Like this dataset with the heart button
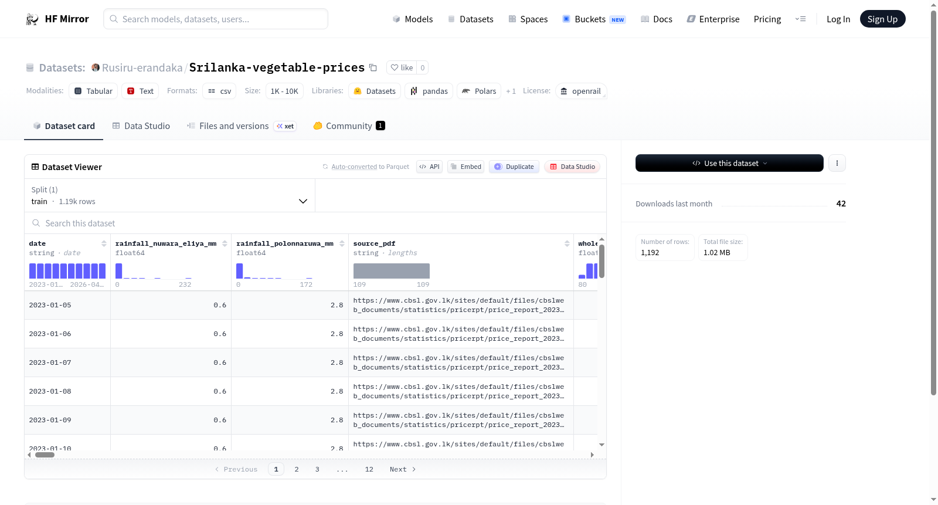 [x=402, y=67]
